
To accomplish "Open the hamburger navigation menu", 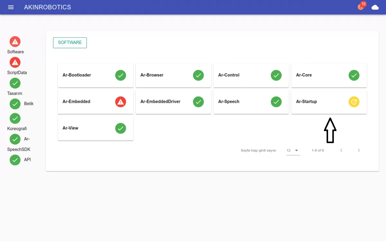I will (x=11, y=7).
